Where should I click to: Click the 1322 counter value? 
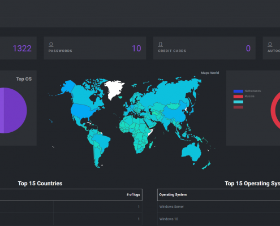(22, 49)
